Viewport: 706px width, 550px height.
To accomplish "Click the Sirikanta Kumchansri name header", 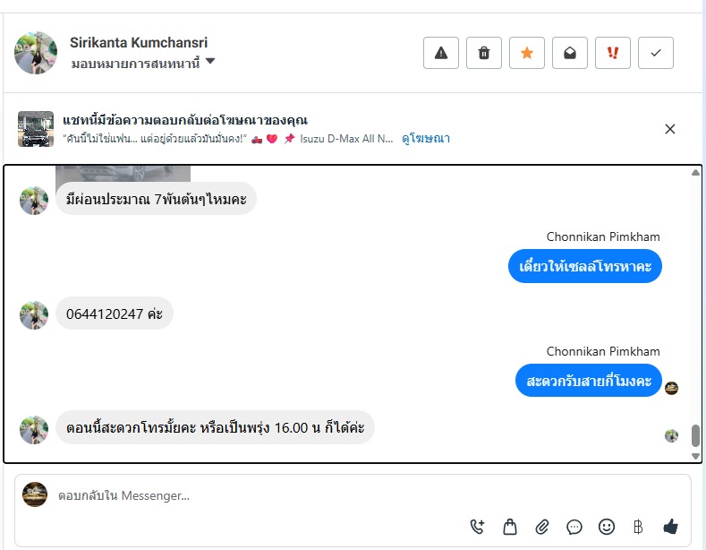I will (139, 42).
